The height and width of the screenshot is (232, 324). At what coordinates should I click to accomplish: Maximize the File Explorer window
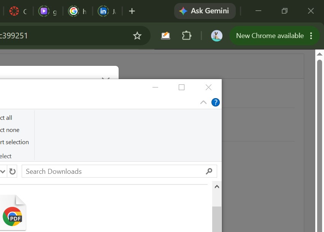pos(181,87)
